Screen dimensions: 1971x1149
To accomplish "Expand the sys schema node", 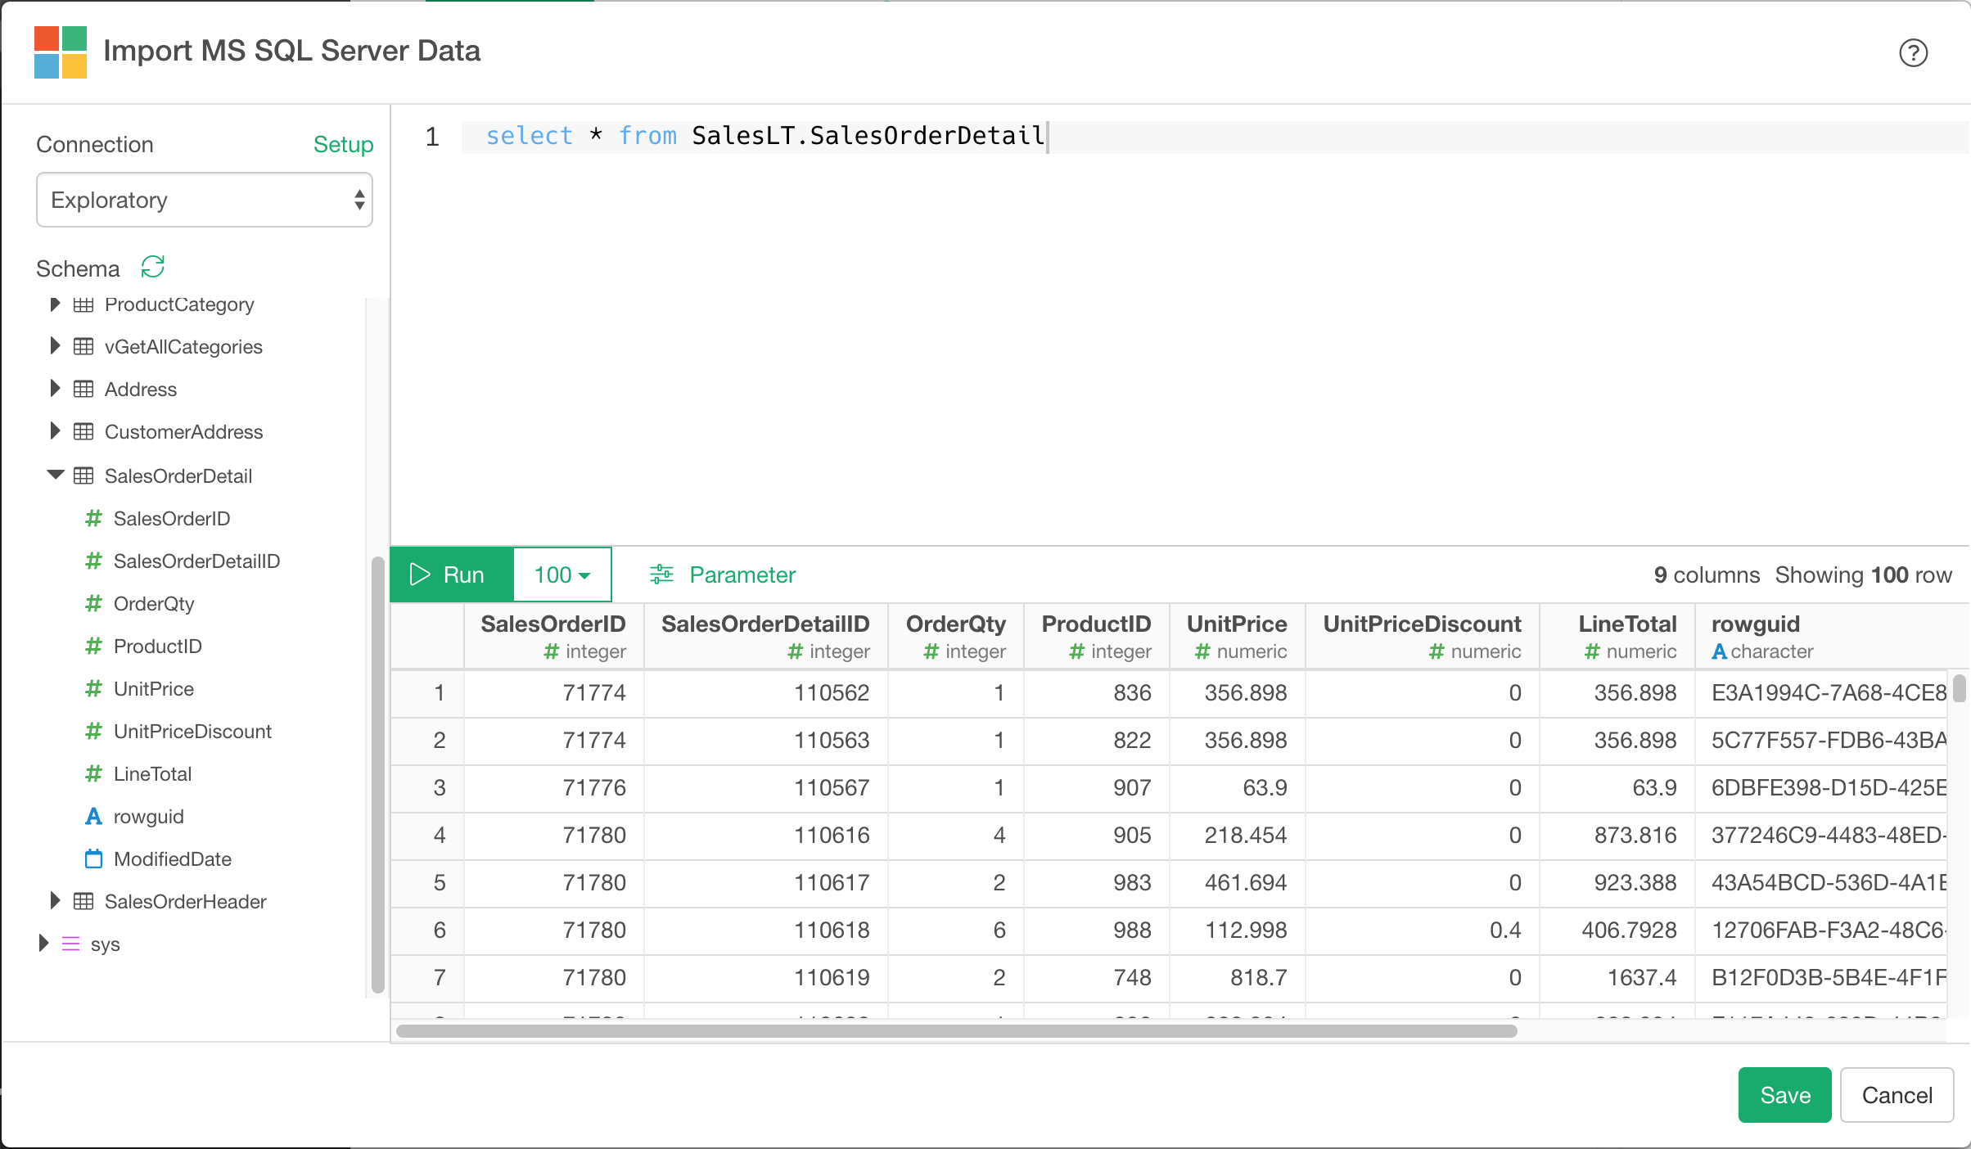I will coord(44,944).
